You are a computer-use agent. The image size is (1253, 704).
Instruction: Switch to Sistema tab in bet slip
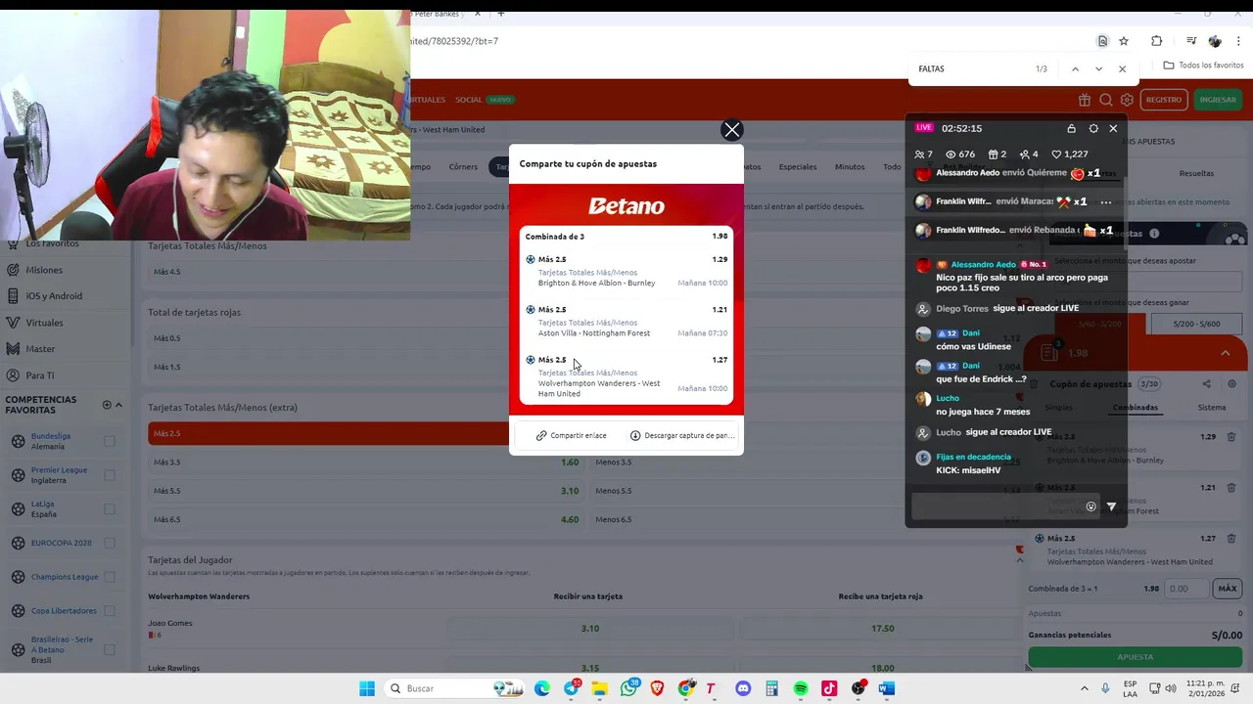pyautogui.click(x=1211, y=408)
